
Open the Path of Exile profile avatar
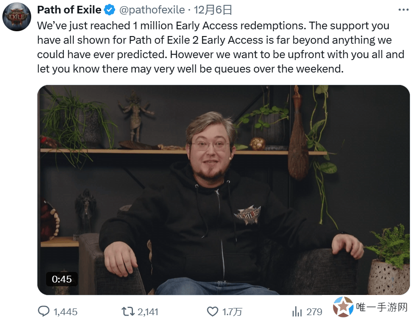[17, 17]
